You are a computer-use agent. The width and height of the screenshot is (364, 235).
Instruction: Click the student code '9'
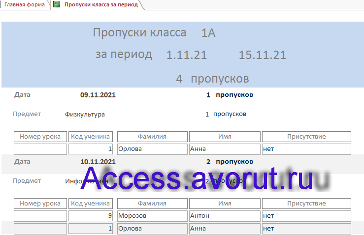(x=91, y=216)
